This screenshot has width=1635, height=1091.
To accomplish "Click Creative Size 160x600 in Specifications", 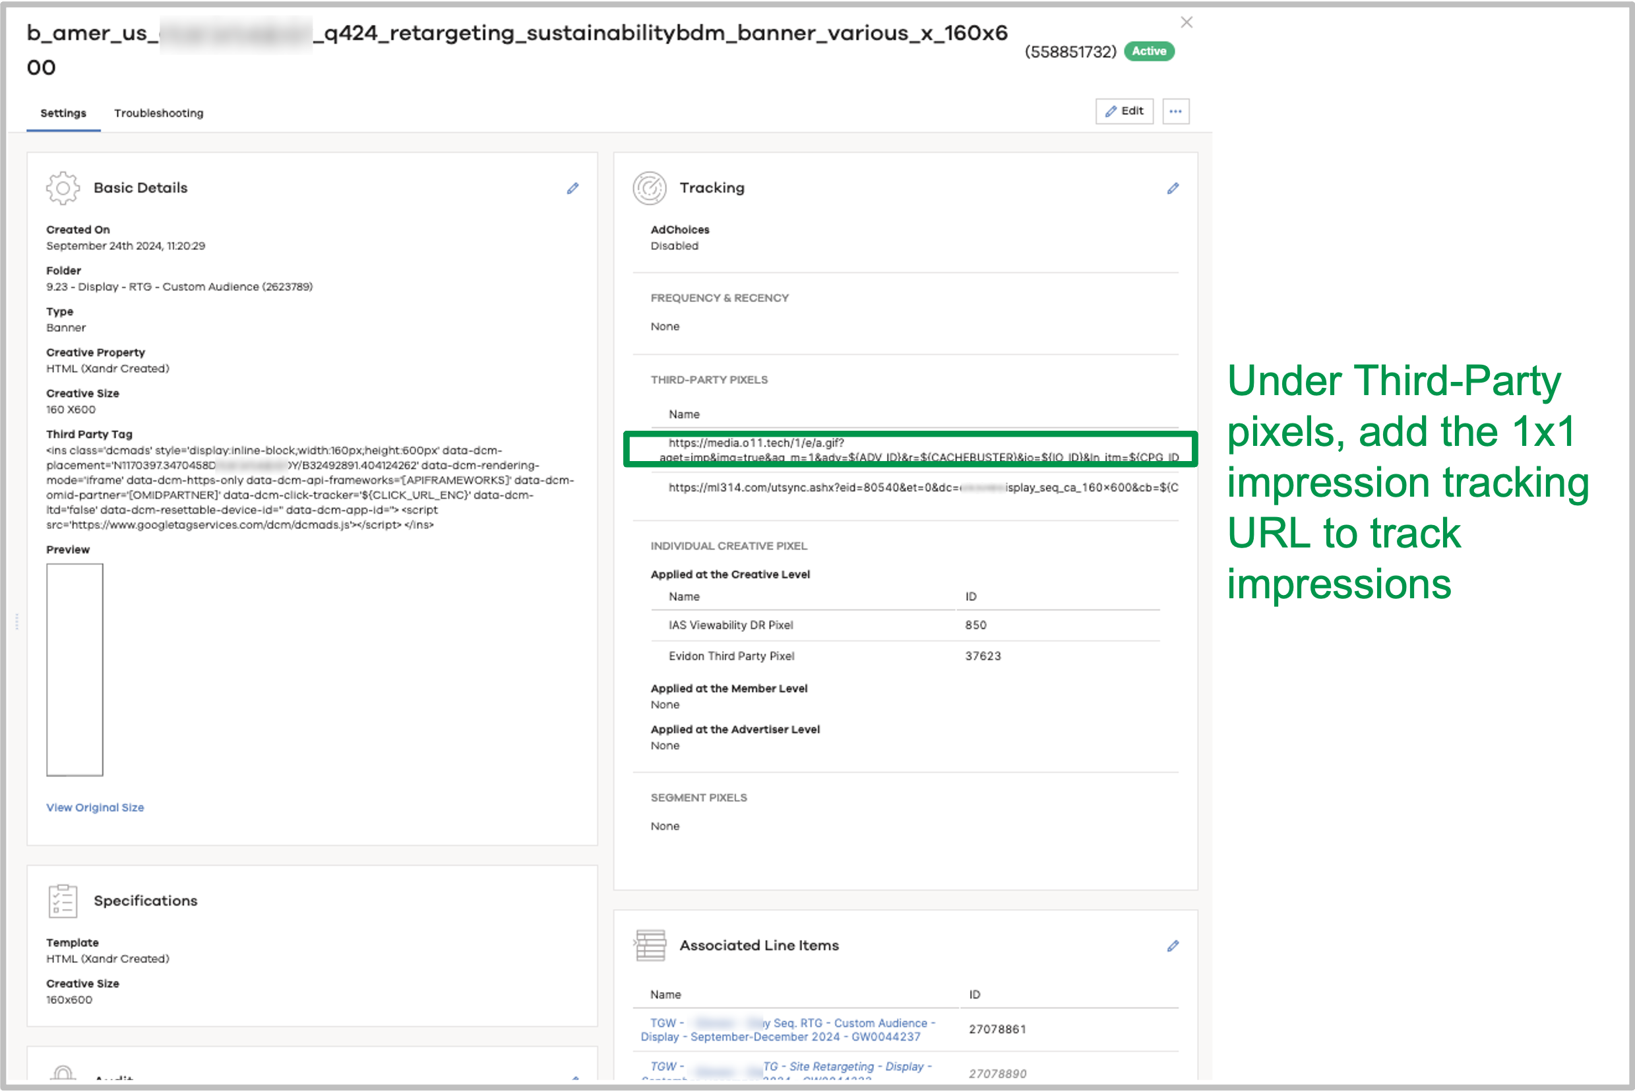I will click(69, 1000).
